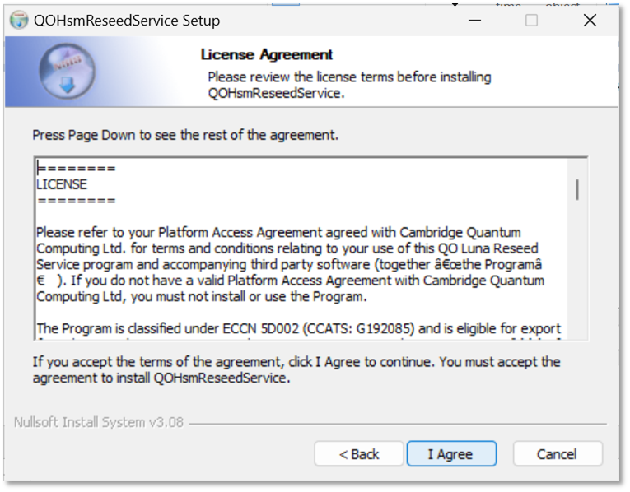Cancel the QOHsmReseedService installation

pos(557,454)
